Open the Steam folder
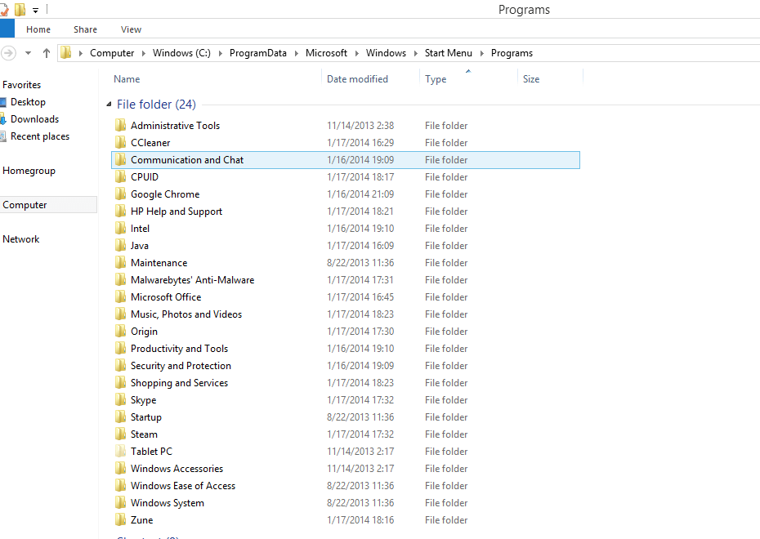Screen dimensions: 760x539 [x=145, y=434]
